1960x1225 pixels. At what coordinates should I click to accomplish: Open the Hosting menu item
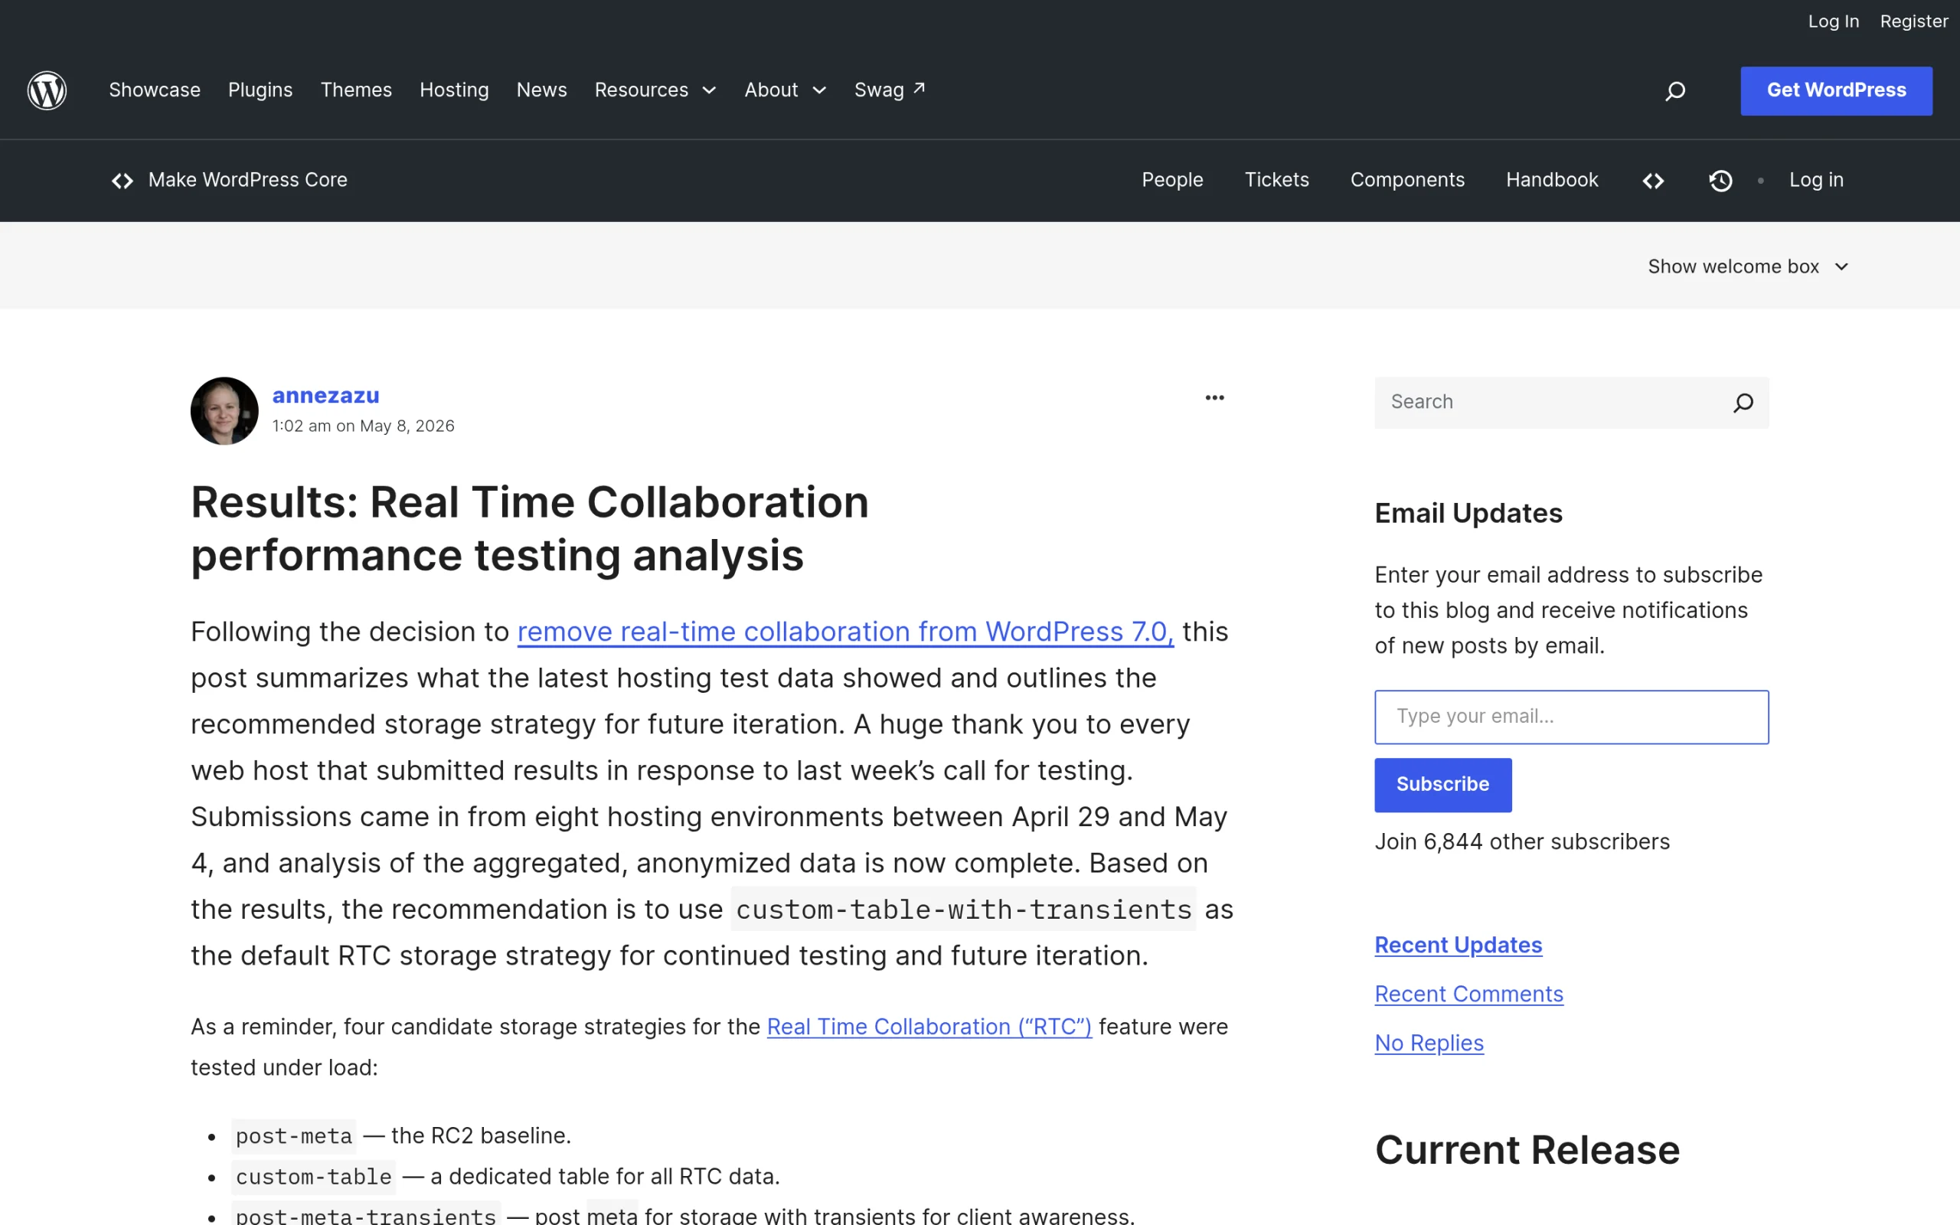pyautogui.click(x=453, y=90)
